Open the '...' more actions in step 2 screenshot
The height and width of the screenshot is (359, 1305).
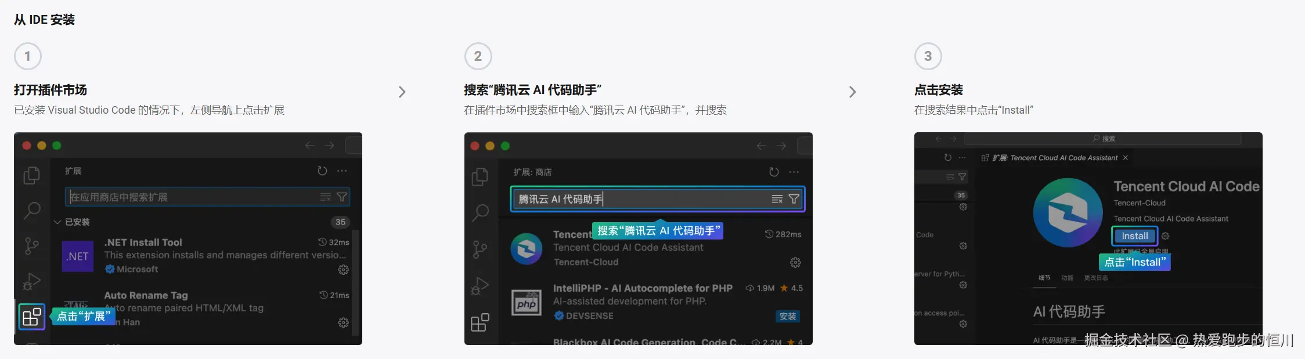(794, 172)
